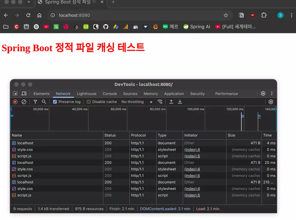This screenshot has width=296, height=220.
Task: Open the tab search chevron in title bar
Action: click(29, 2)
